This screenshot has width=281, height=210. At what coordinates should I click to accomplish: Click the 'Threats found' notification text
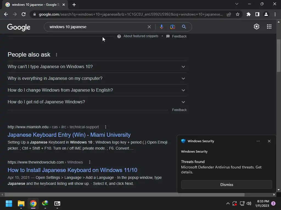(x=193, y=162)
